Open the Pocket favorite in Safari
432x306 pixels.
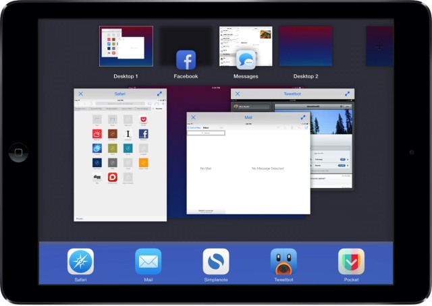pyautogui.click(x=144, y=120)
